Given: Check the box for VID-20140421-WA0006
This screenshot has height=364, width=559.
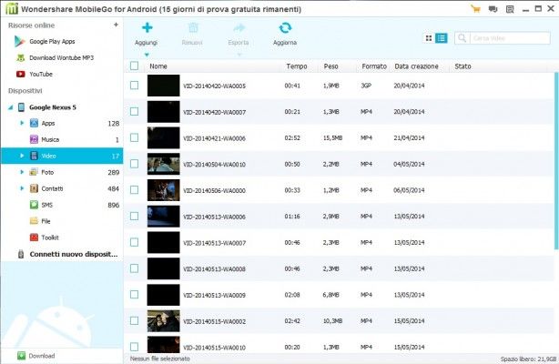Looking at the screenshot, I should pos(135,137).
